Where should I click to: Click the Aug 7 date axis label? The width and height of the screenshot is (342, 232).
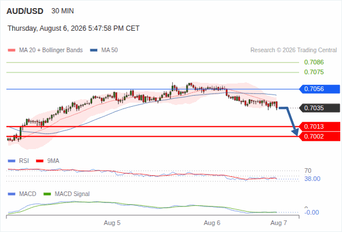coord(279,223)
